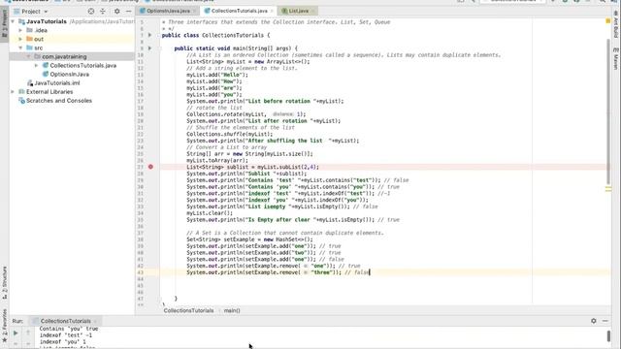The image size is (621, 349).
Task: Hide the Run tool window
Action: pyautogui.click(x=605, y=321)
